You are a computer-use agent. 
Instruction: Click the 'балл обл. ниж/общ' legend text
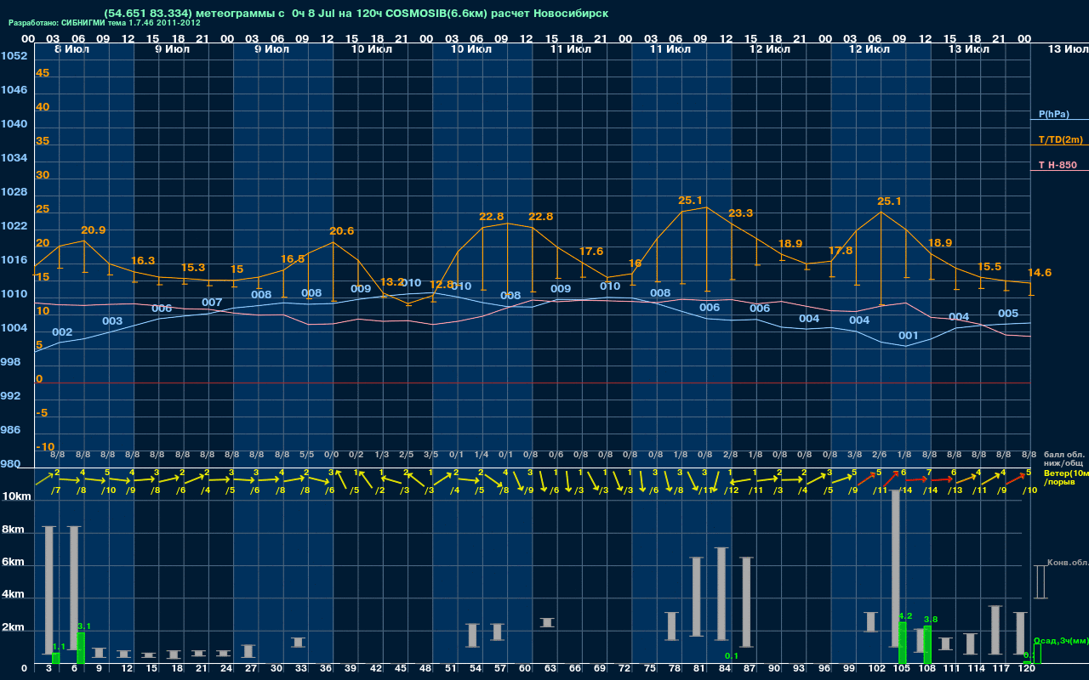point(1063,459)
